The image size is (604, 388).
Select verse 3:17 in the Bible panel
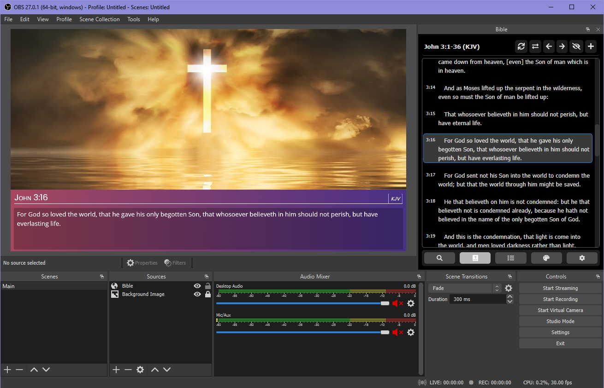click(507, 180)
